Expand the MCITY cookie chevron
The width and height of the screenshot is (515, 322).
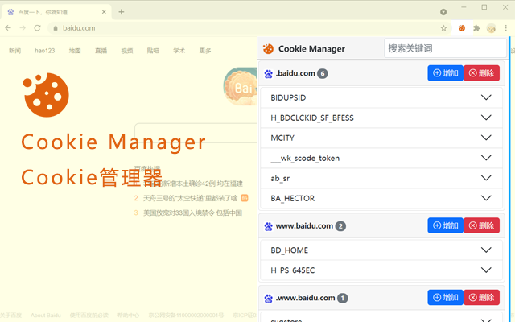pos(486,138)
